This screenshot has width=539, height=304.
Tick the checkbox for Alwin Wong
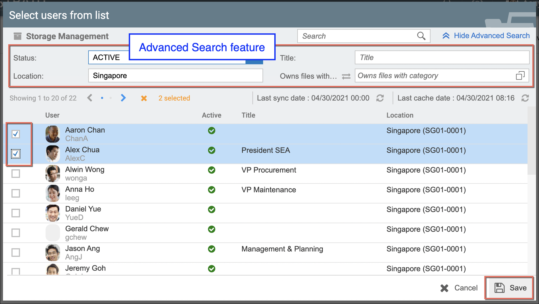pos(16,174)
